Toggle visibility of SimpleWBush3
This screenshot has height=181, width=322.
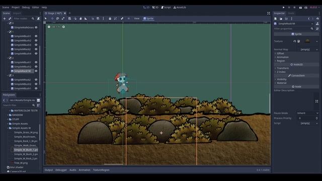click(36, 45)
